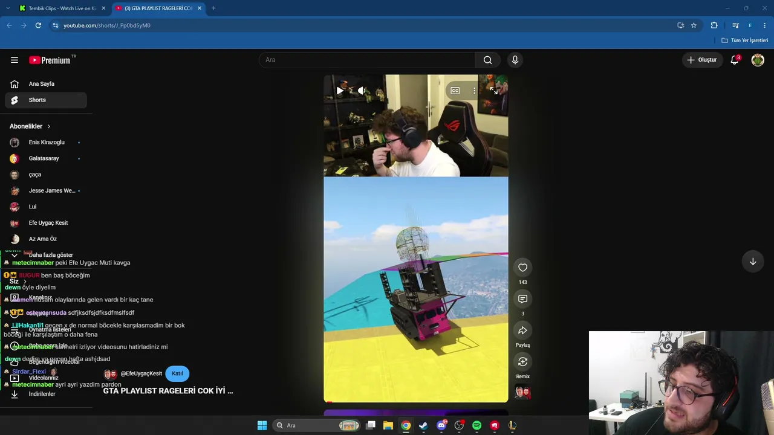Close the Tembik Clips tab

point(103,8)
